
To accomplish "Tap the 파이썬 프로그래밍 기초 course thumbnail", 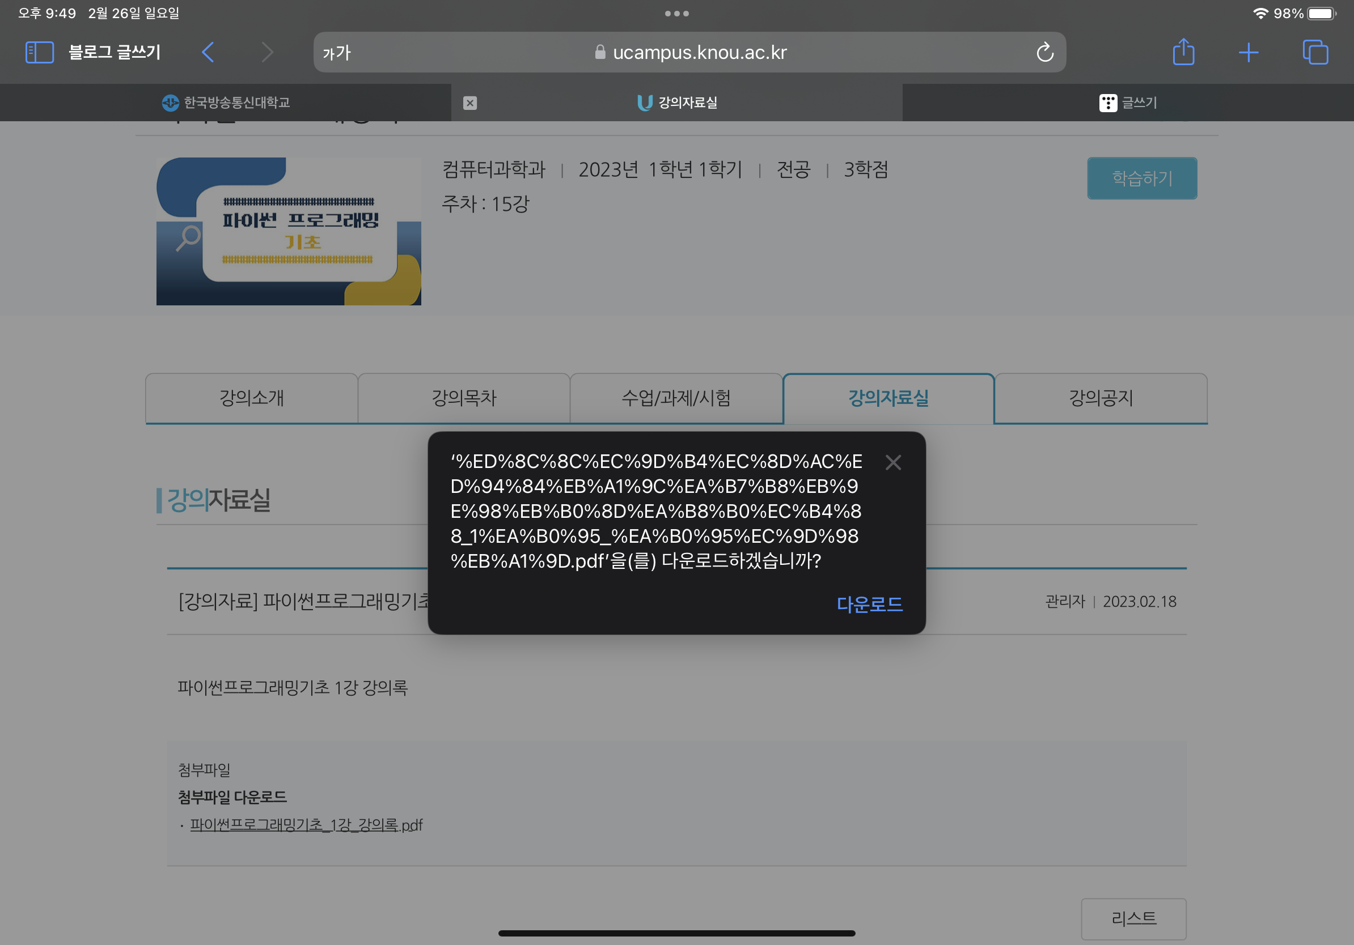I will coord(289,231).
